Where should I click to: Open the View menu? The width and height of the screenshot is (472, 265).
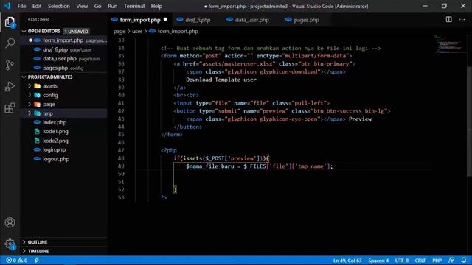coord(82,6)
